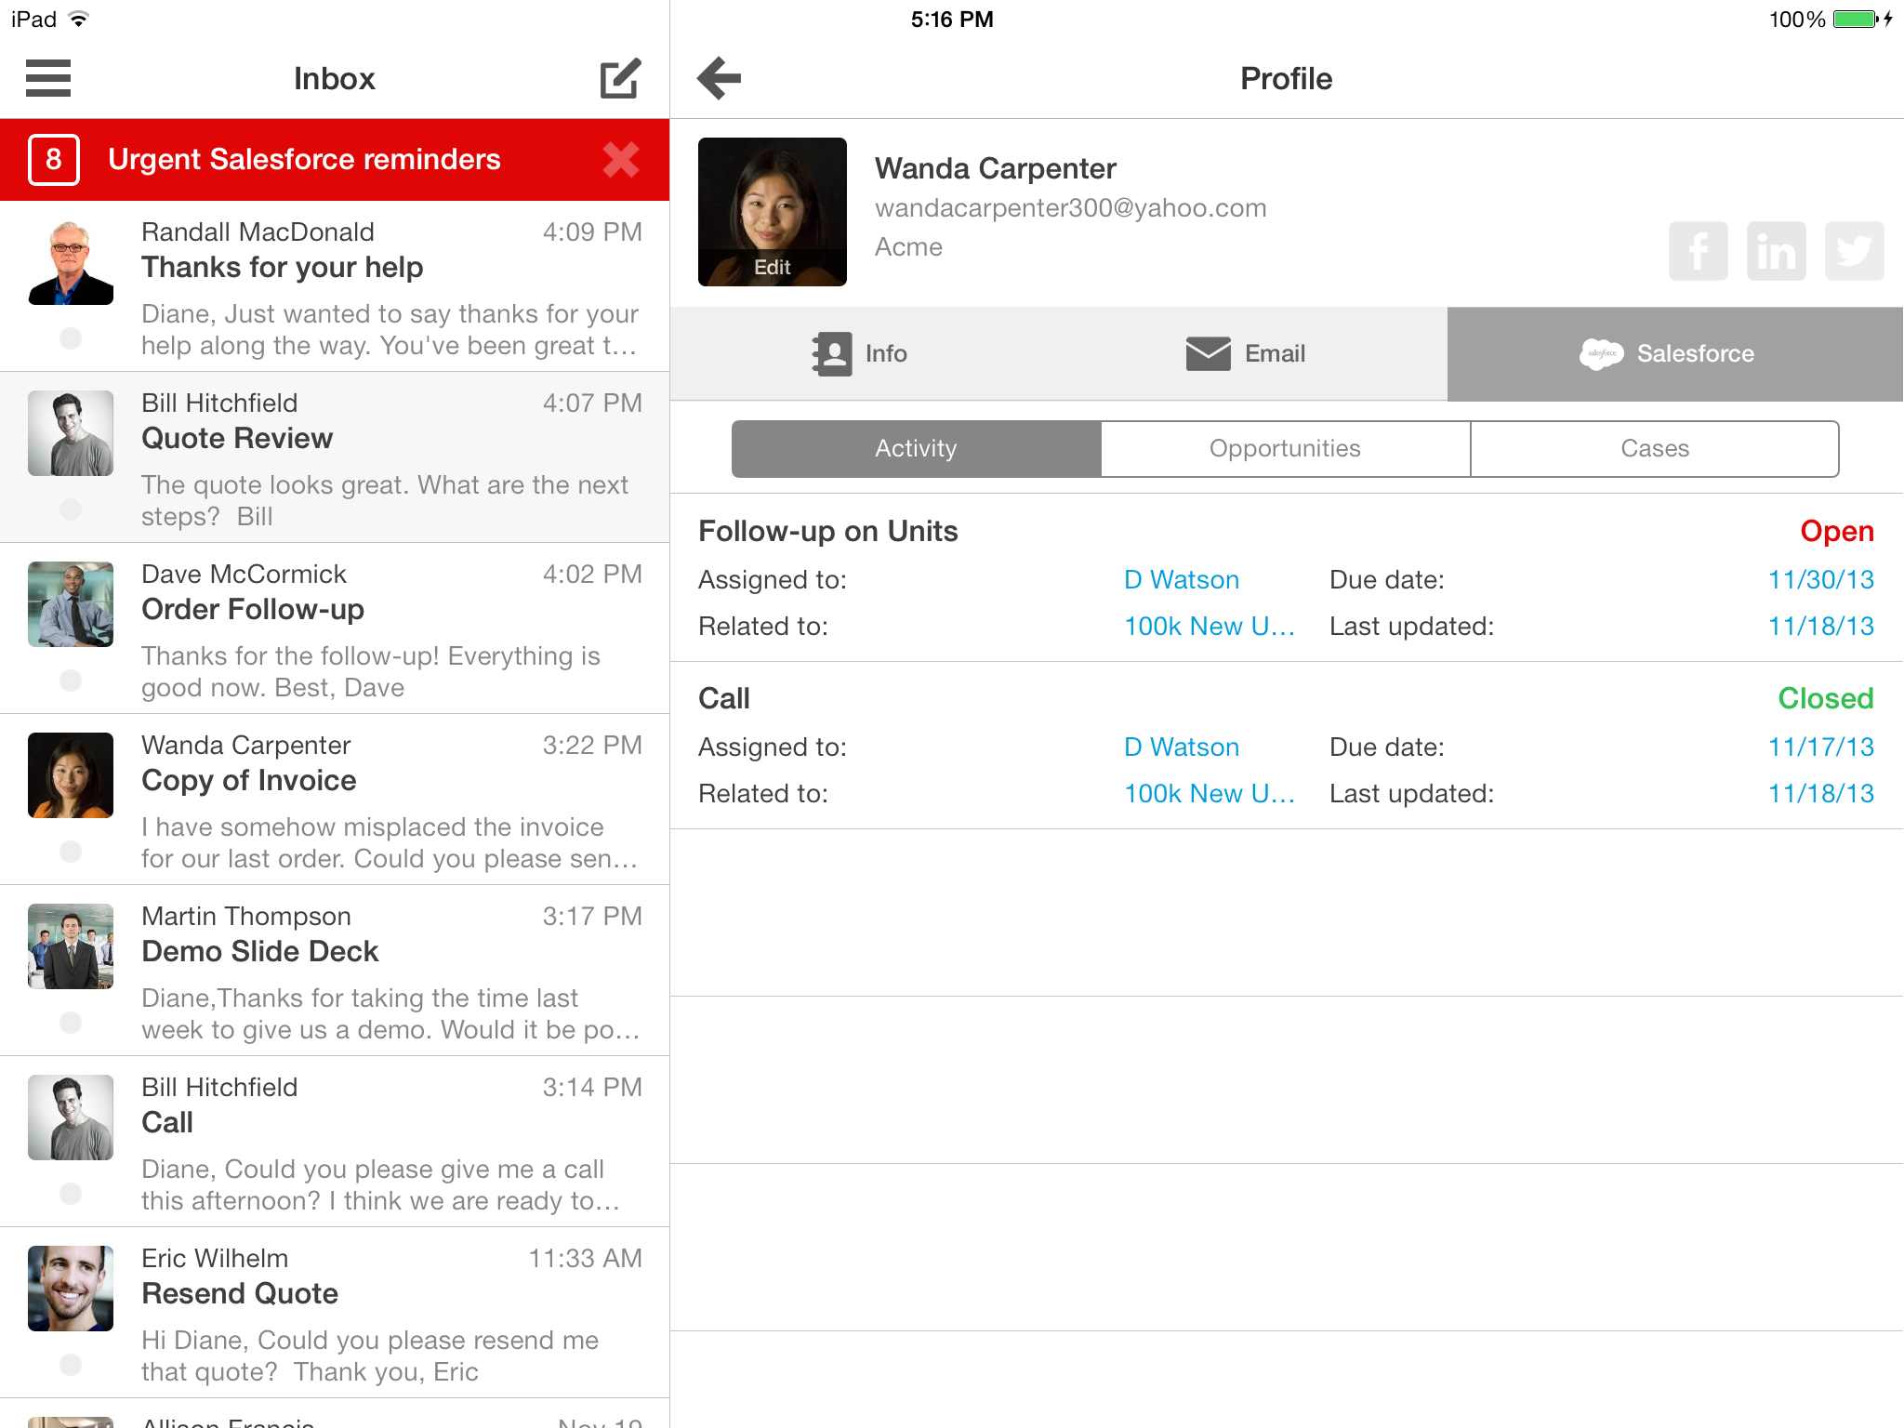Tap Edit on Wanda's profile photo
The height and width of the screenshot is (1428, 1904).
(x=772, y=268)
